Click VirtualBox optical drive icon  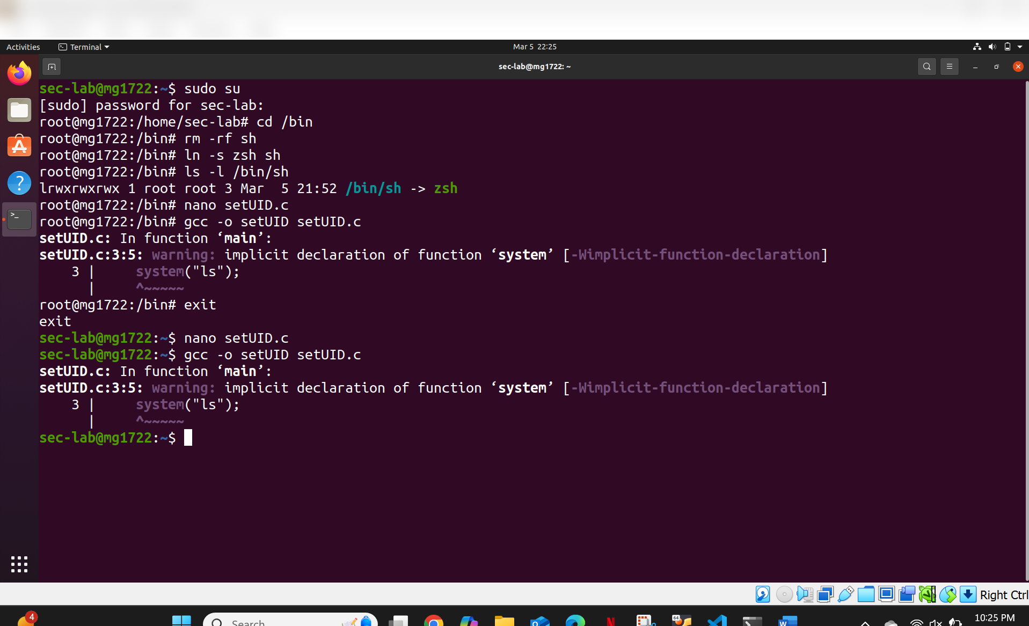(784, 594)
